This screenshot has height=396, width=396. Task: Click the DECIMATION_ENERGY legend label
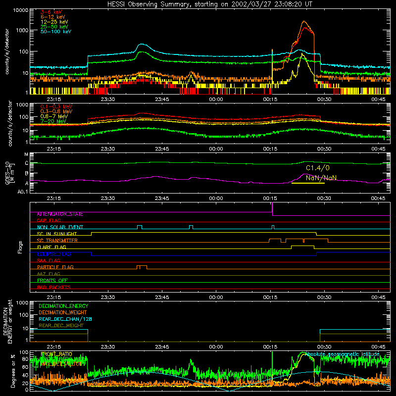point(63,306)
